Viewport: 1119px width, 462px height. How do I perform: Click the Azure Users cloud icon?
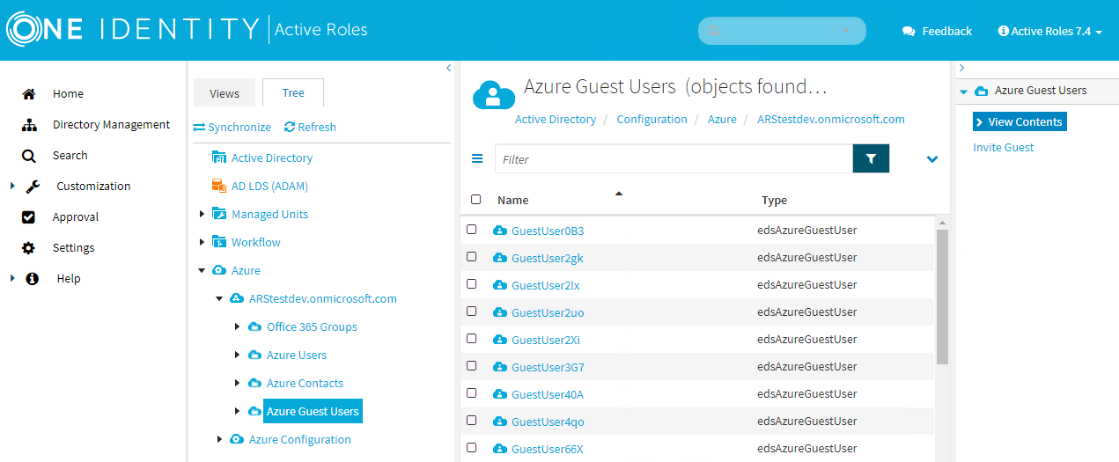coord(254,355)
